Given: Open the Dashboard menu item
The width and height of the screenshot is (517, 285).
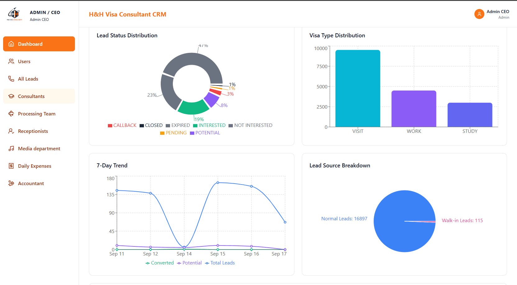Looking at the screenshot, I should pyautogui.click(x=39, y=44).
